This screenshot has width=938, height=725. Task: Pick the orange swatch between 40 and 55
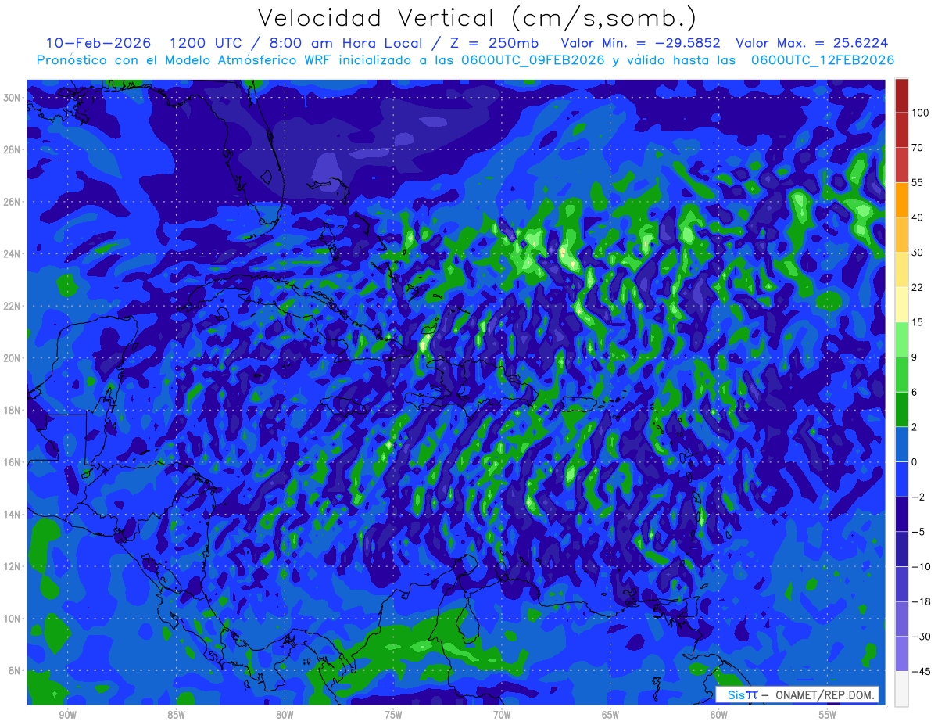[901, 199]
